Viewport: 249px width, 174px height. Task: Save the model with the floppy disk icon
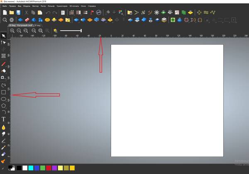(18, 12)
